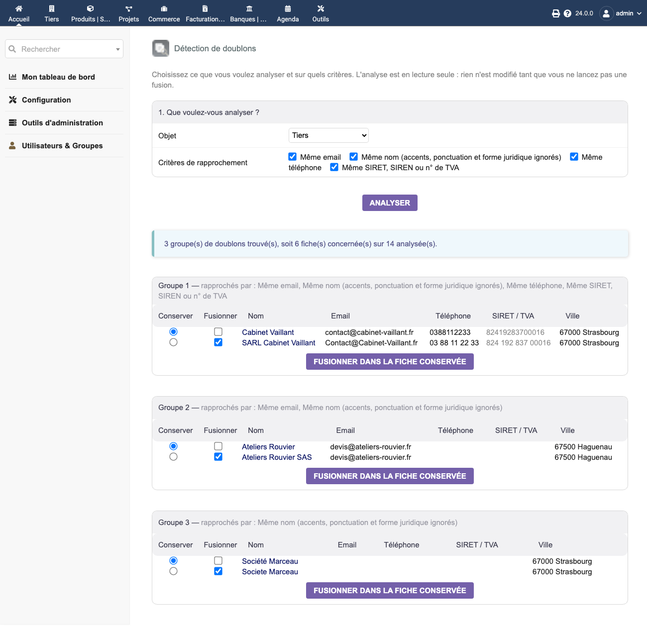The height and width of the screenshot is (632, 647).
Task: Open the Outils tools icon
Action: (x=321, y=8)
